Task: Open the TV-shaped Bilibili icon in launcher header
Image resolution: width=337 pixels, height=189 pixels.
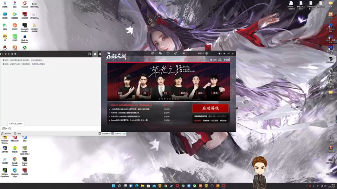Action: tap(168, 53)
